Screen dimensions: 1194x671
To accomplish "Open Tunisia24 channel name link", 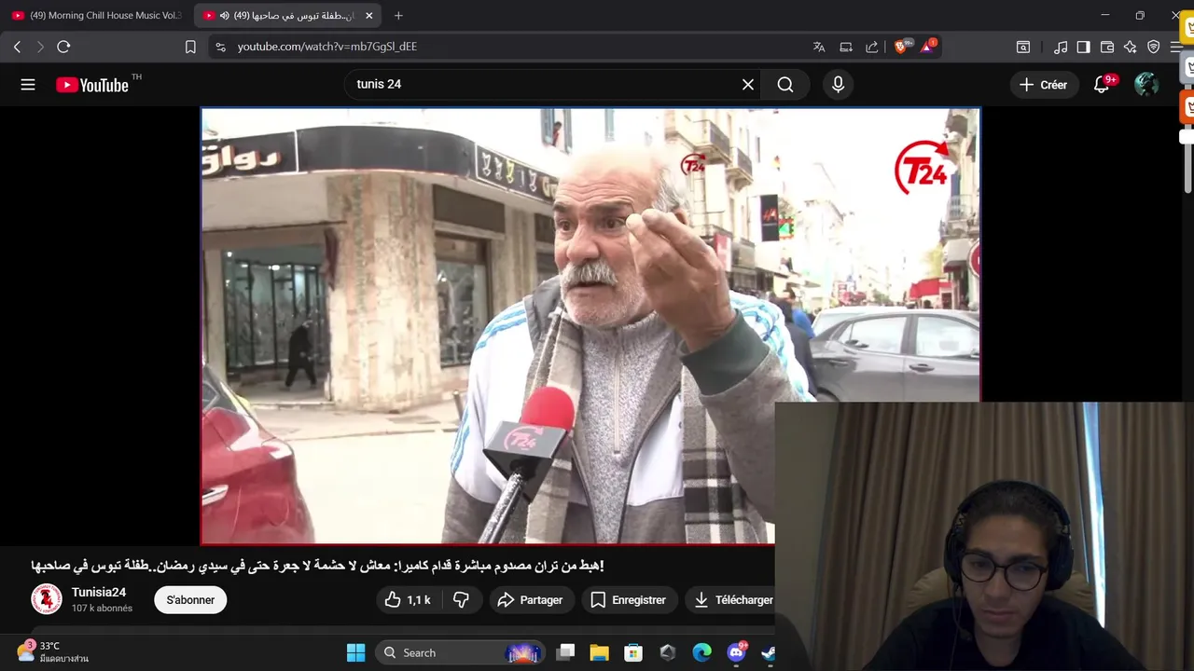I will (99, 592).
